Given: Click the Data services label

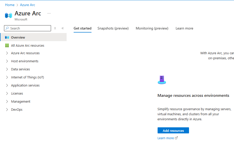Looking at the screenshot, I should (x=20, y=69).
